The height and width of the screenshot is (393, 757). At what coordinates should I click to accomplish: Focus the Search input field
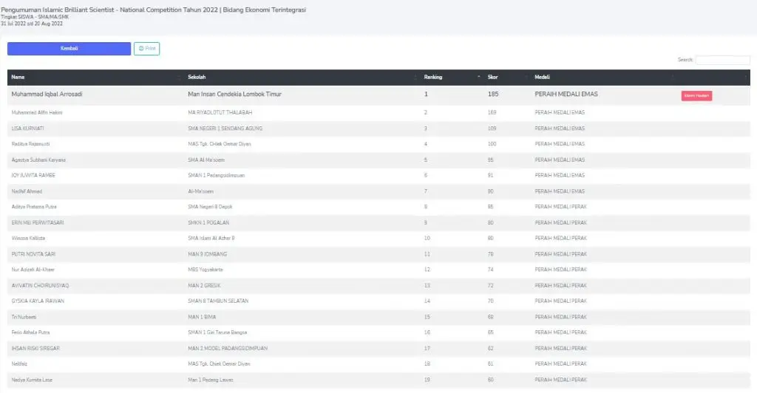(x=722, y=60)
